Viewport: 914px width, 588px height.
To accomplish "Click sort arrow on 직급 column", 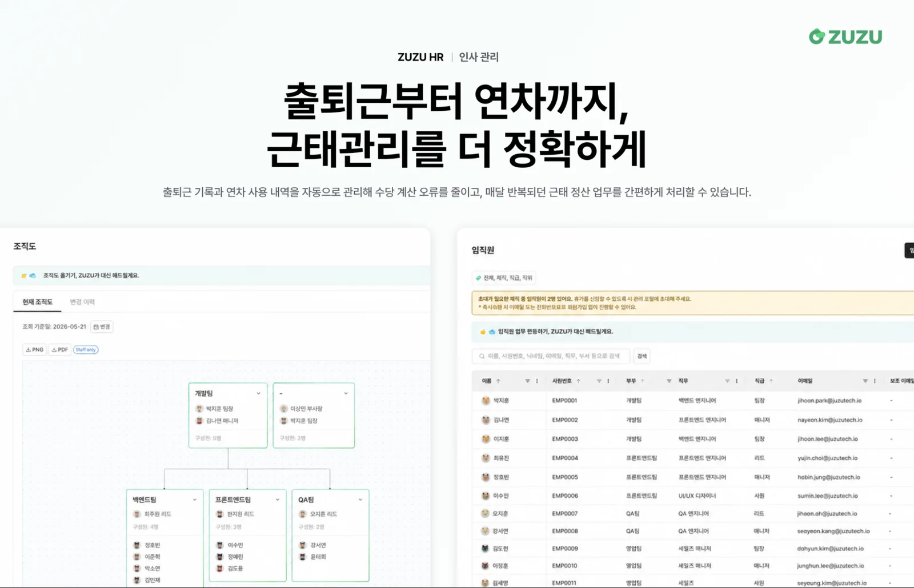I will click(x=771, y=381).
